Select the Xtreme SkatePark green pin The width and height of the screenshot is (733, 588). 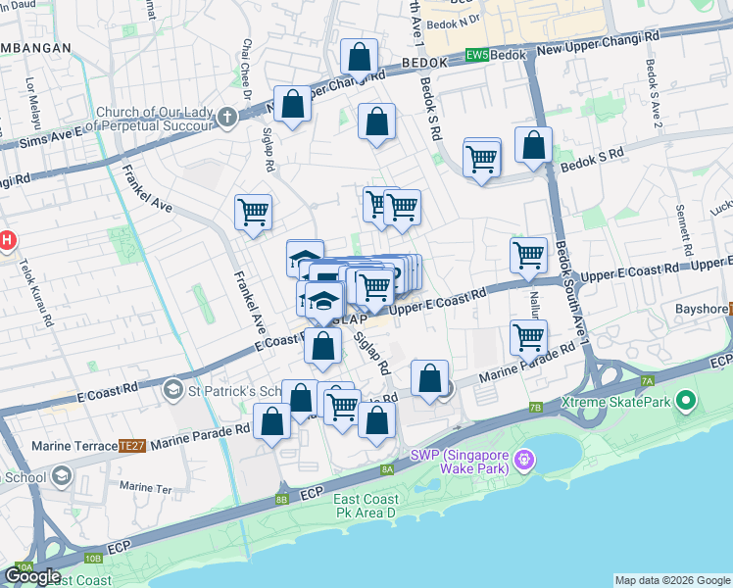(x=686, y=401)
